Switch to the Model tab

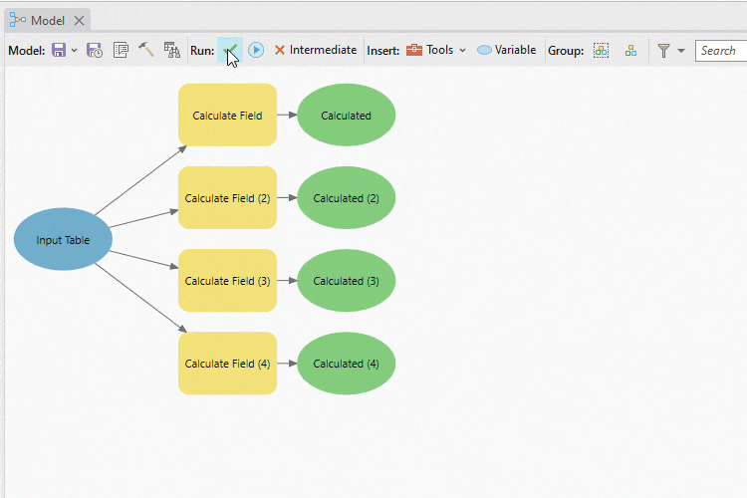point(47,20)
